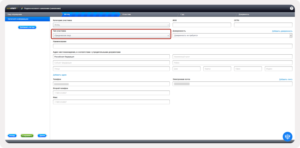Image resolution: width=300 pixels, height=148 pixels.
Task: Expand the Доверенность dropdown
Action: [x=233, y=36]
